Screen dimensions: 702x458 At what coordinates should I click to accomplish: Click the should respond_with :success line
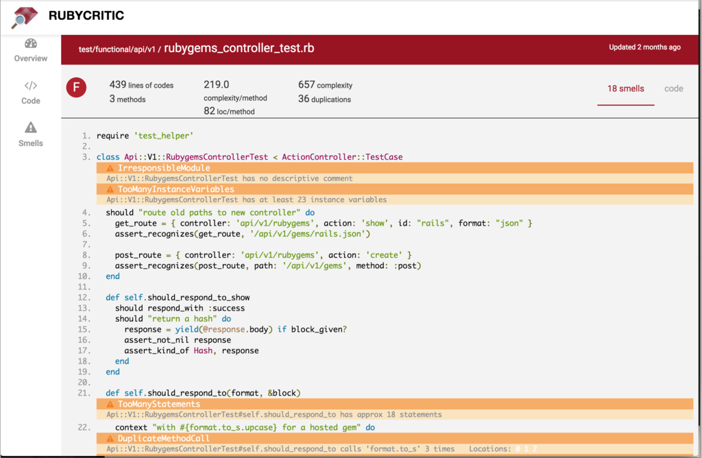[180, 309]
